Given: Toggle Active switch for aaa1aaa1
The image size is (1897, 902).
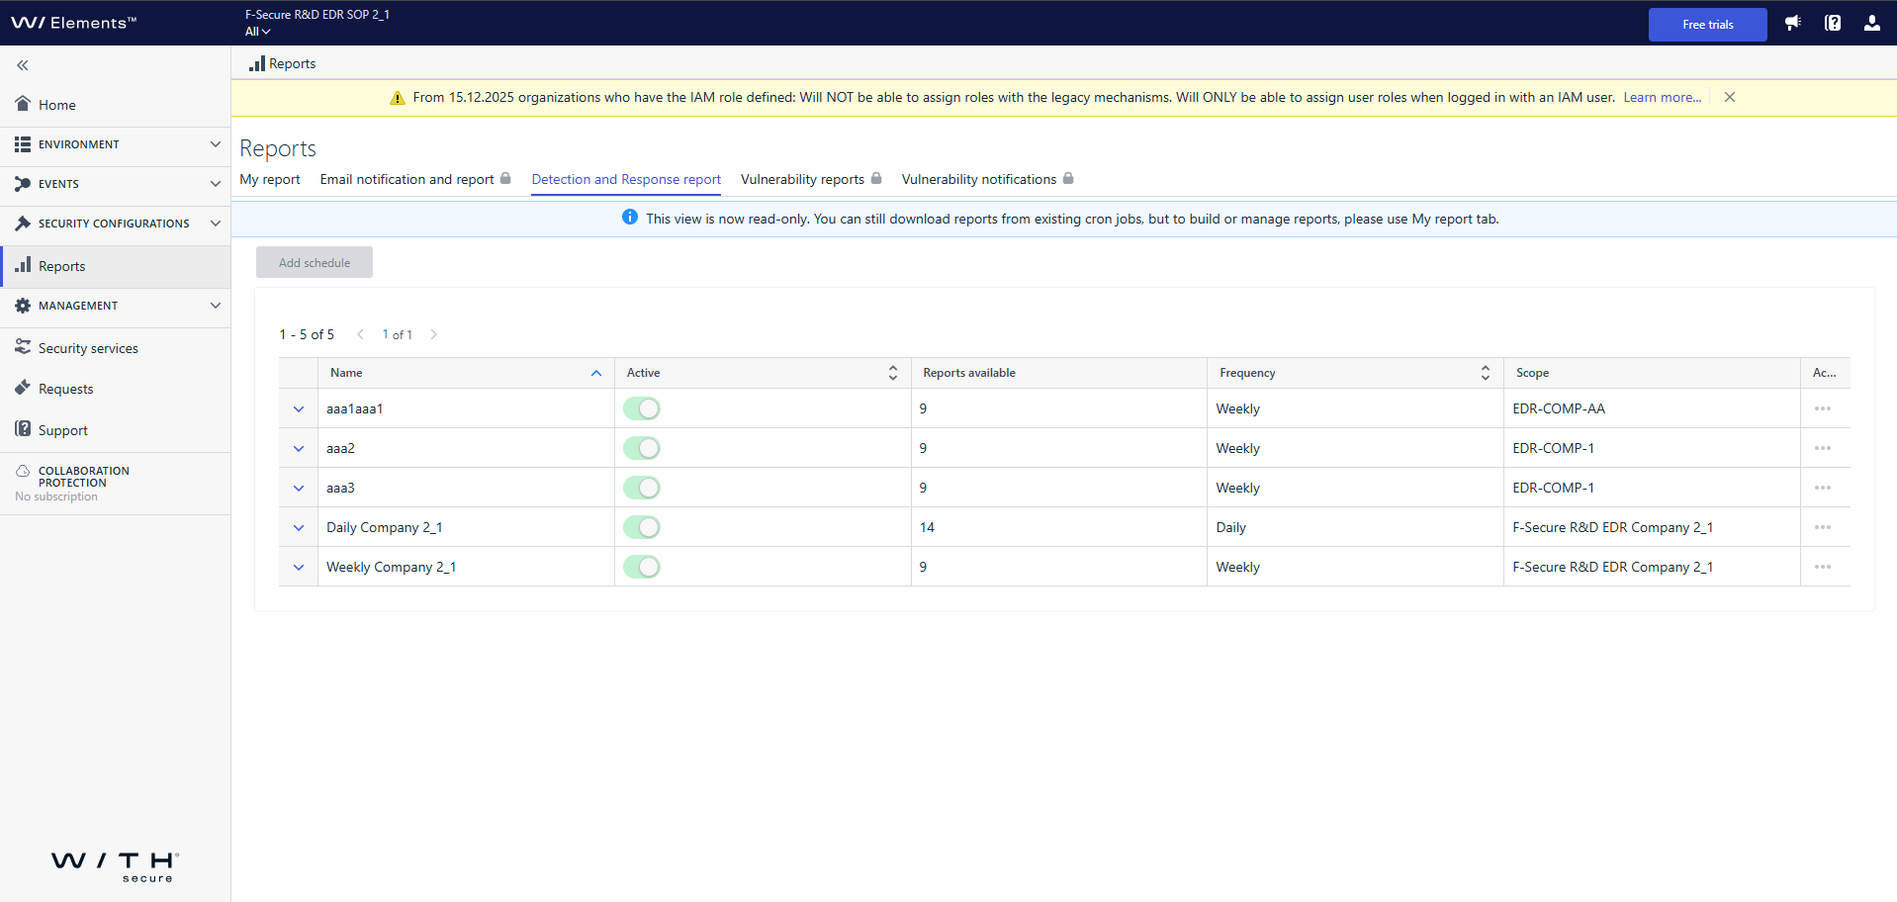Looking at the screenshot, I should click(642, 408).
